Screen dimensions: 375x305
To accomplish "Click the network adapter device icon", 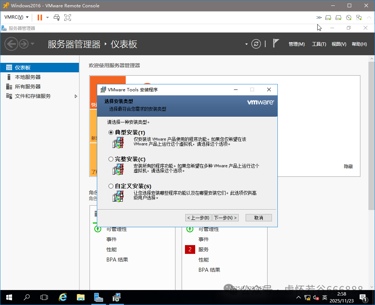I will (x=359, y=18).
